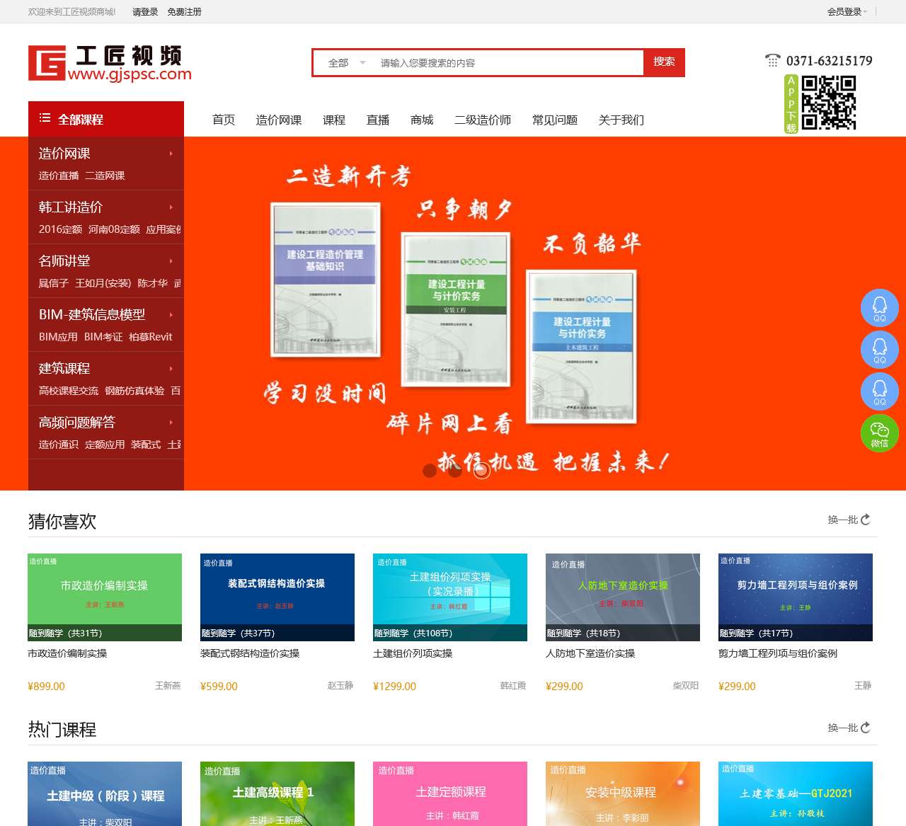Click the 搜索 search button
Image resolution: width=906 pixels, height=826 pixels.
point(664,62)
